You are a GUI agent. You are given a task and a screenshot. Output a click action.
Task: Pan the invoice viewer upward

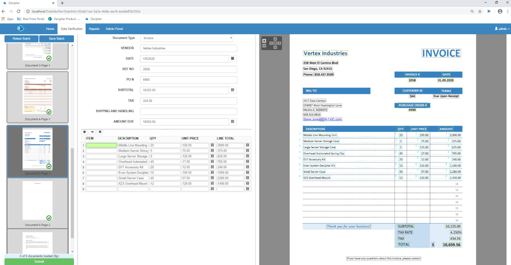click(x=275, y=39)
